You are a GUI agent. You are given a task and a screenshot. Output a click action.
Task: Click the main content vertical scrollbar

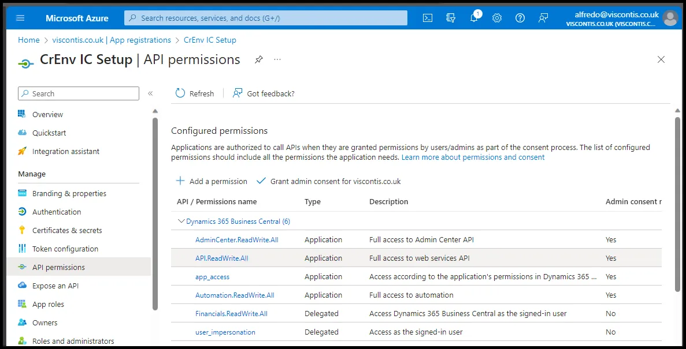[678, 203]
